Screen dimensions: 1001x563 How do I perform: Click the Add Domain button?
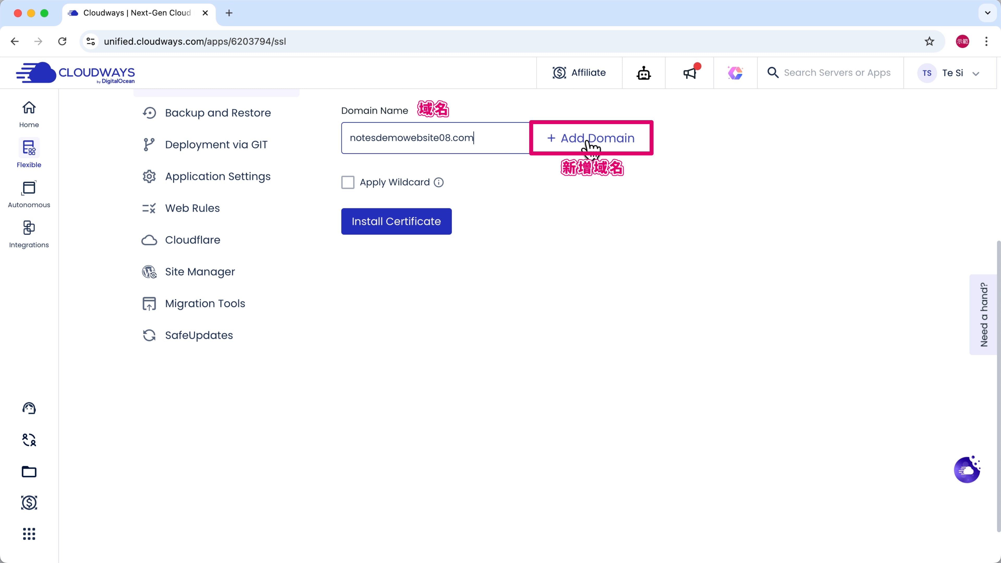[591, 138]
